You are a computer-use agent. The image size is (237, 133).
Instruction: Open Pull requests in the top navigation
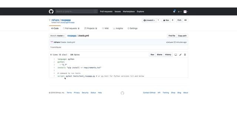pyautogui.click(x=106, y=11)
